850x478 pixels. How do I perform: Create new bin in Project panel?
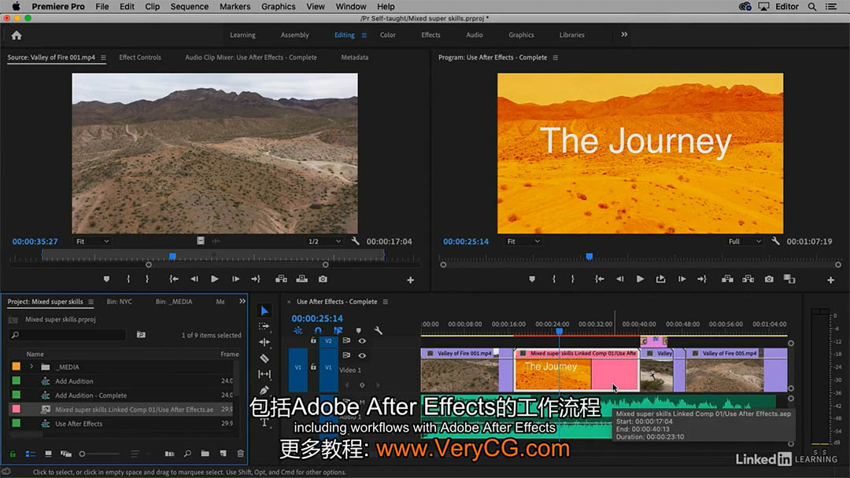(205, 454)
